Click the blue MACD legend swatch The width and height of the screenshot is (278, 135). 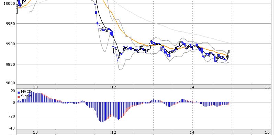pos(19,93)
